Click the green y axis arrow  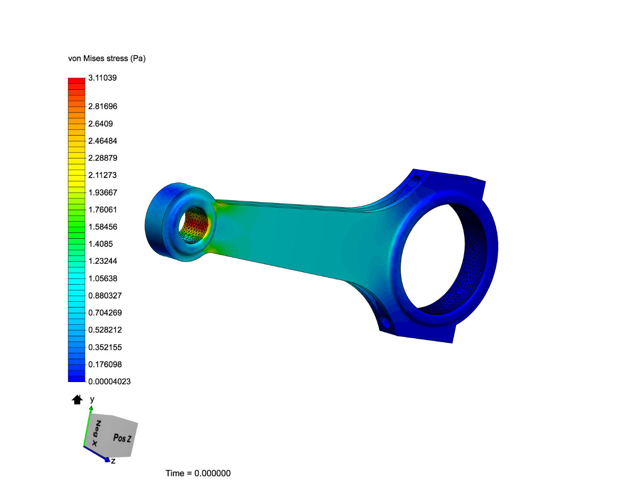(87, 426)
